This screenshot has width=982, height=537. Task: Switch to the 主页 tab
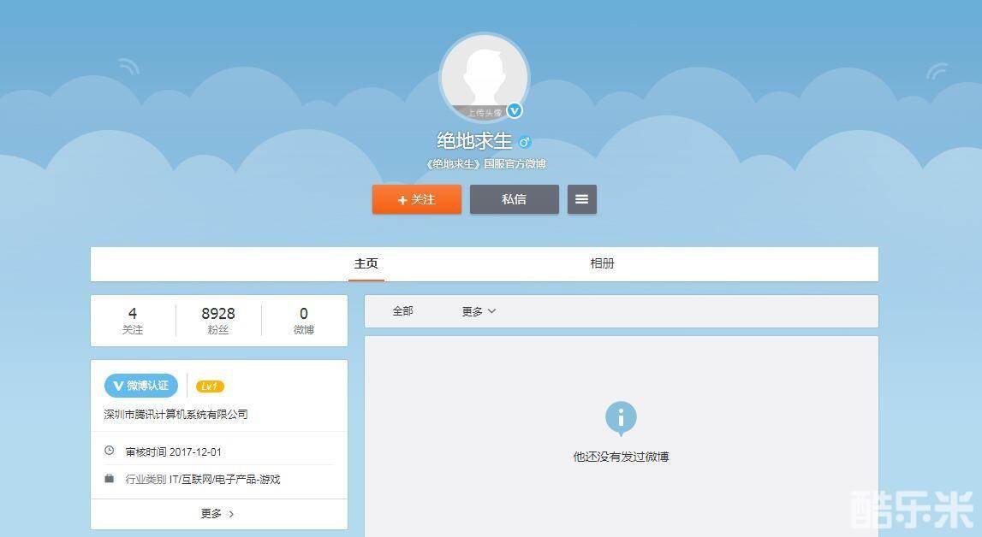pyautogui.click(x=366, y=263)
